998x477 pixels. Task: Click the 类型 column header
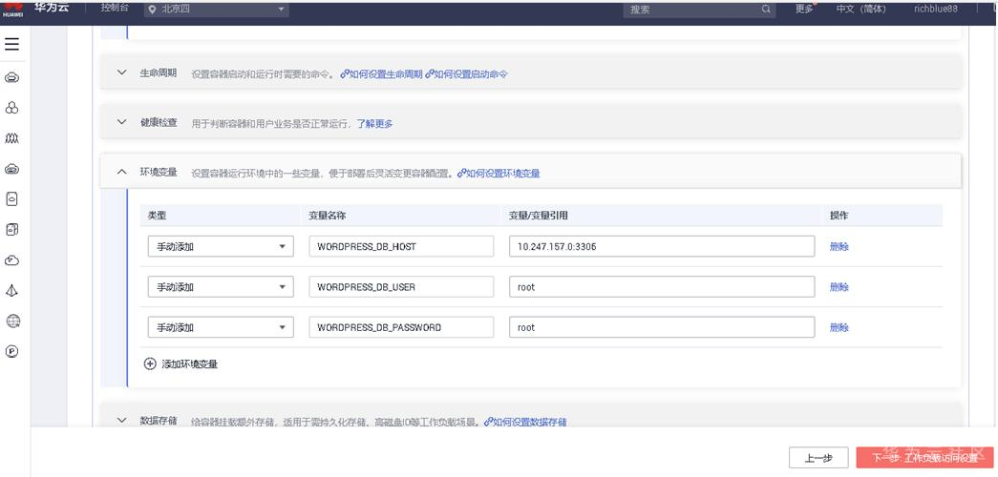(157, 216)
